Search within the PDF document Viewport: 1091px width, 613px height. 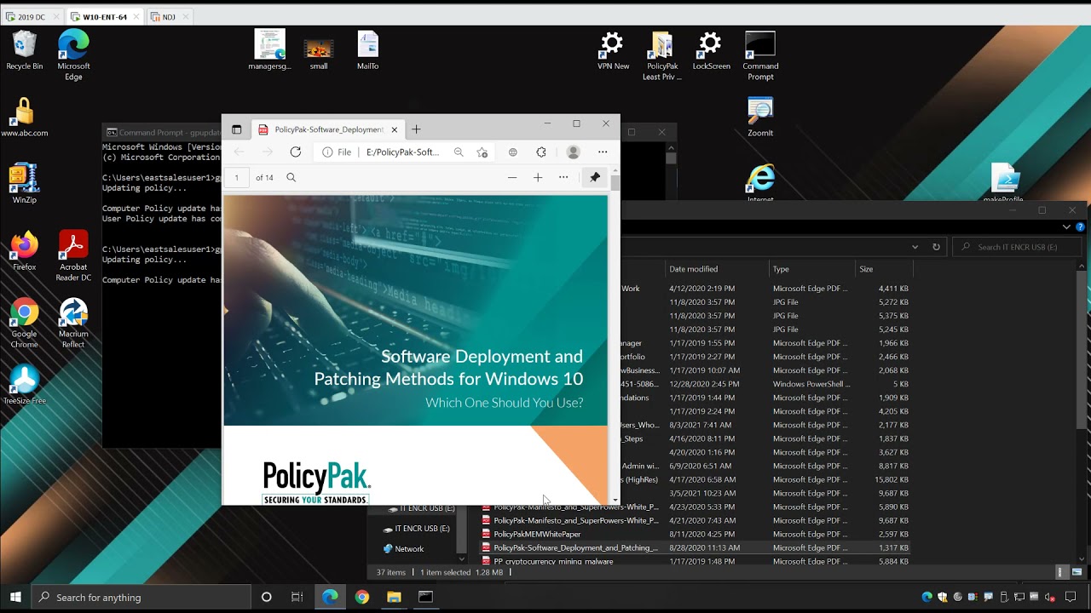point(291,177)
